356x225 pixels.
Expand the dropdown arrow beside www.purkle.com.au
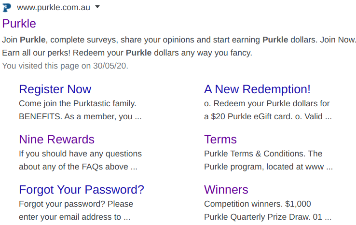coord(97,7)
